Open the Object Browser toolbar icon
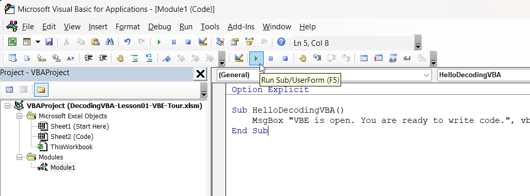 tap(249, 42)
